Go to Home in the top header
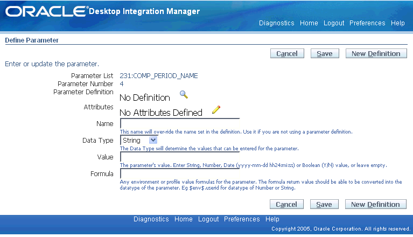This screenshot has height=237, width=413. 309,23
